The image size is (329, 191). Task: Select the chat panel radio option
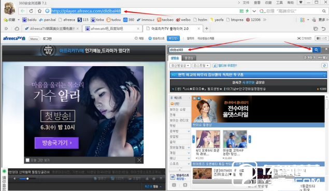pos(139,38)
